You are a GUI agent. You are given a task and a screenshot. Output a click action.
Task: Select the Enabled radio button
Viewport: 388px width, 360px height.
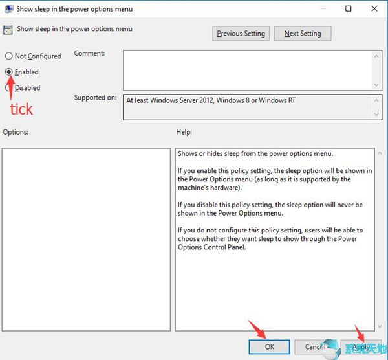[8, 72]
